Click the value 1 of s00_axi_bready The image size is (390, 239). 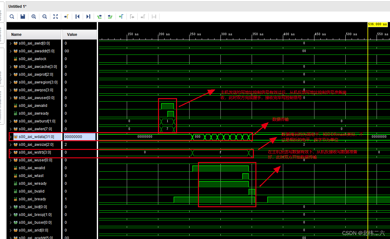(66, 199)
